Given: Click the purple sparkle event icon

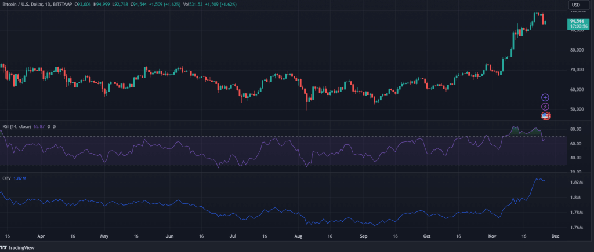Looking at the screenshot, I should 545,98.
